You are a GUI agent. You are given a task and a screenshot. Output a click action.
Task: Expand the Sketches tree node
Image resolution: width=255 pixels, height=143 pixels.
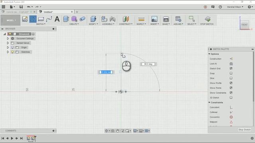(x=8, y=52)
